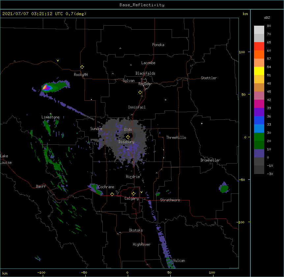Click the 80 value atop the dBZ legend
The image size is (284, 277).
click(269, 26)
